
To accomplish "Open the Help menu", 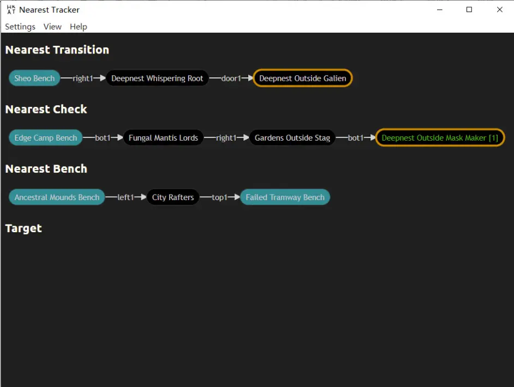I will [79, 27].
